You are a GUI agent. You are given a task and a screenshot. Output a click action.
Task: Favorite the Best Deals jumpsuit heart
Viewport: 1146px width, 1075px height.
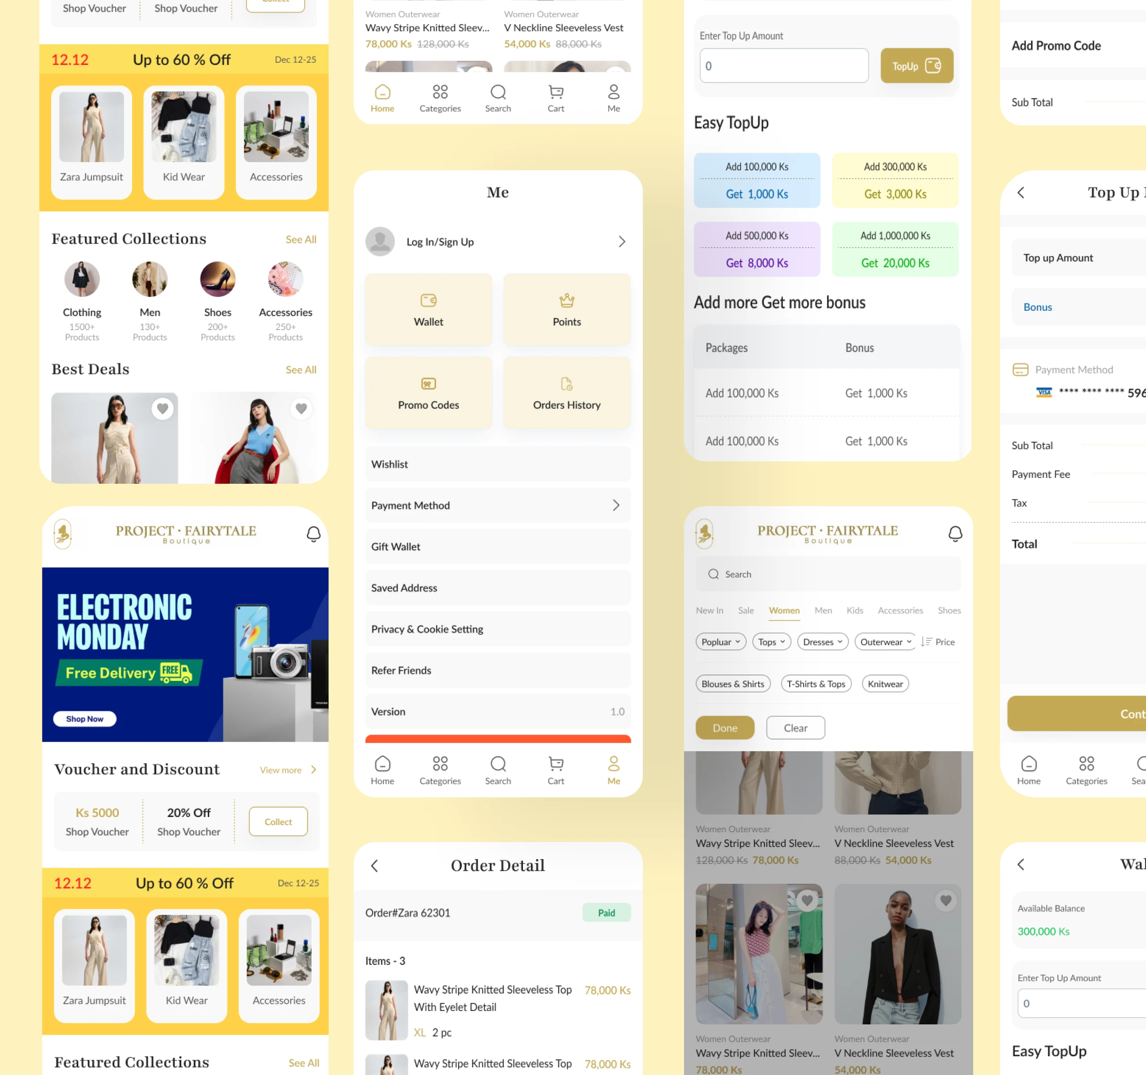tap(162, 408)
